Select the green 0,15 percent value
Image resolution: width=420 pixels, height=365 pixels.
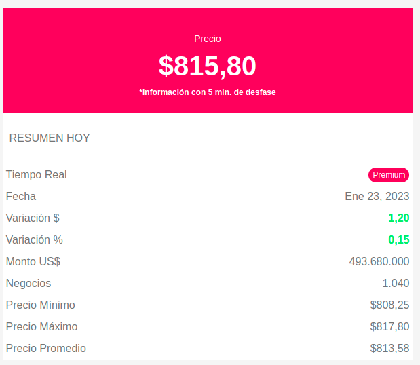(x=399, y=240)
